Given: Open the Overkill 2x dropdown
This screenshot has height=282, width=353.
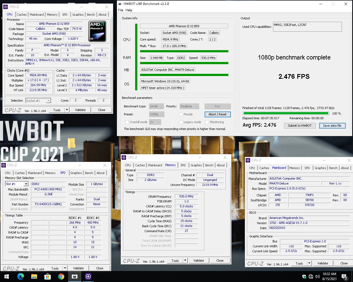Looking at the screenshot, I should coord(155,122).
